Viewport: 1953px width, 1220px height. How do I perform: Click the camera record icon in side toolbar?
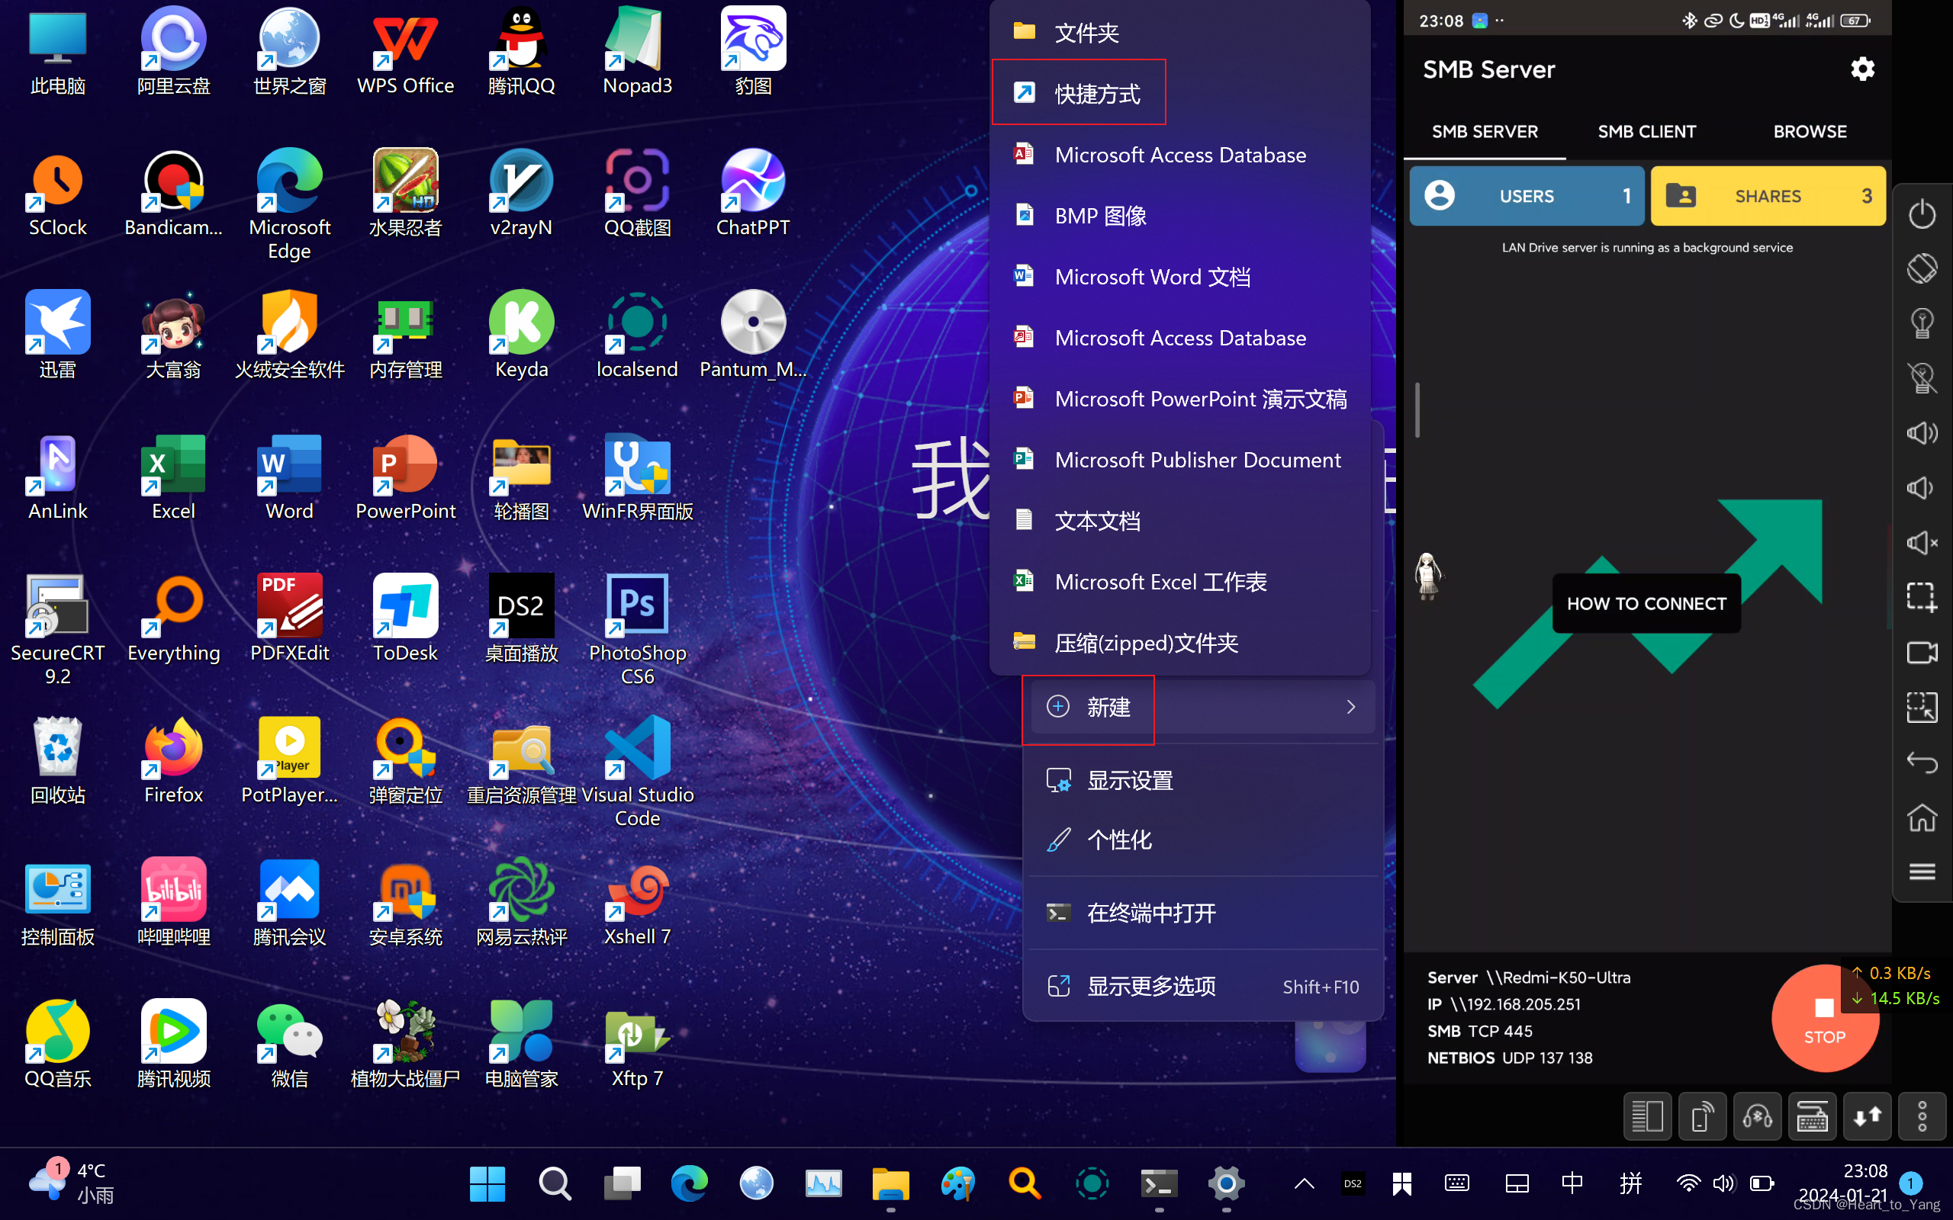(1922, 653)
